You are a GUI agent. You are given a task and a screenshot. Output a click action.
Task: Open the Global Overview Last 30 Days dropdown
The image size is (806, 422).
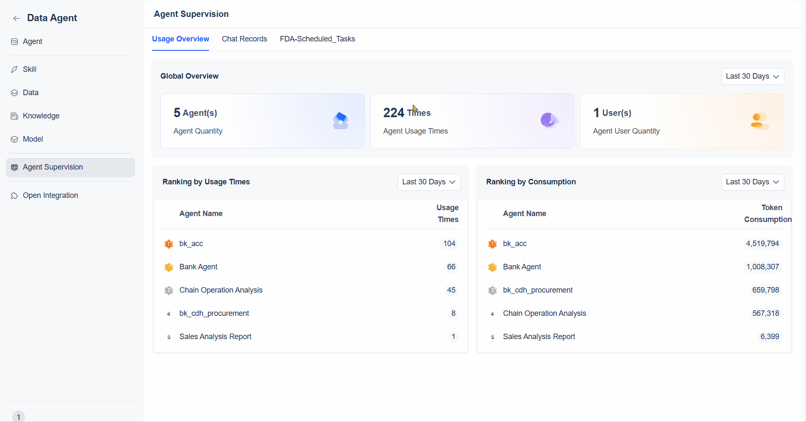(752, 76)
